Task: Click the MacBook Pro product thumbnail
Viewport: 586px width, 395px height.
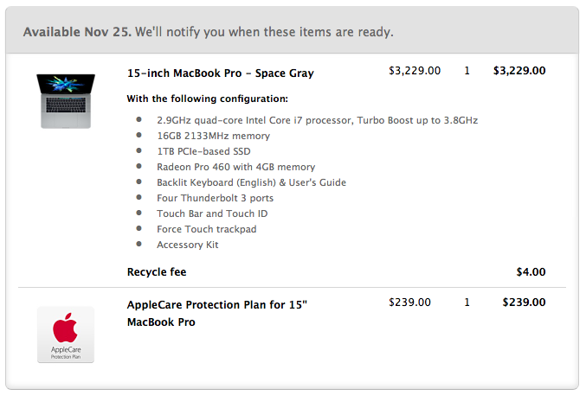Action: click(66, 101)
